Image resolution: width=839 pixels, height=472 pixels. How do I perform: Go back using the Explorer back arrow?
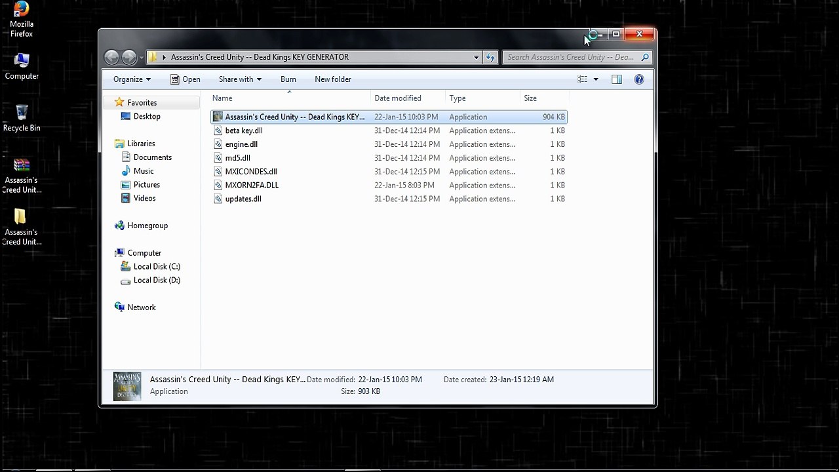point(111,57)
